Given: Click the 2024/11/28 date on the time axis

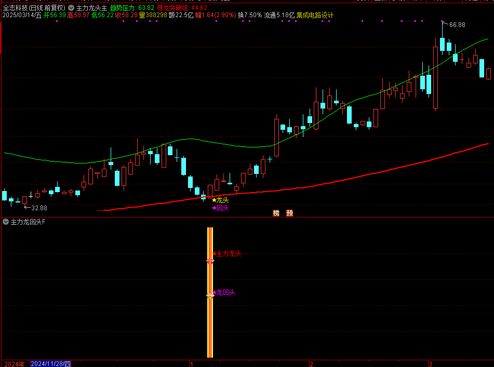Looking at the screenshot, I should (51, 363).
